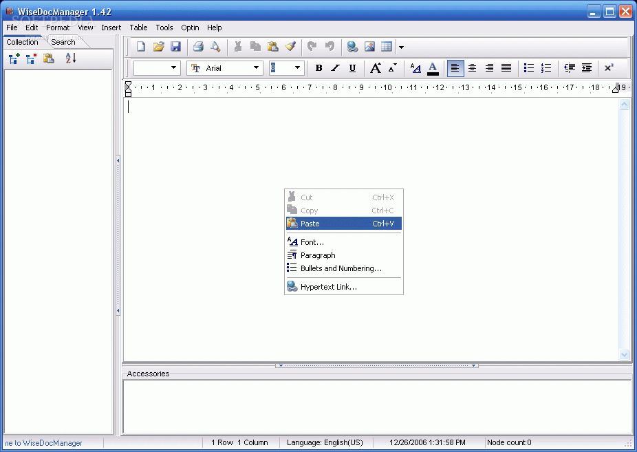Screen dimensions: 637x452
Task: Select the format painter brush icon
Action: (290, 47)
